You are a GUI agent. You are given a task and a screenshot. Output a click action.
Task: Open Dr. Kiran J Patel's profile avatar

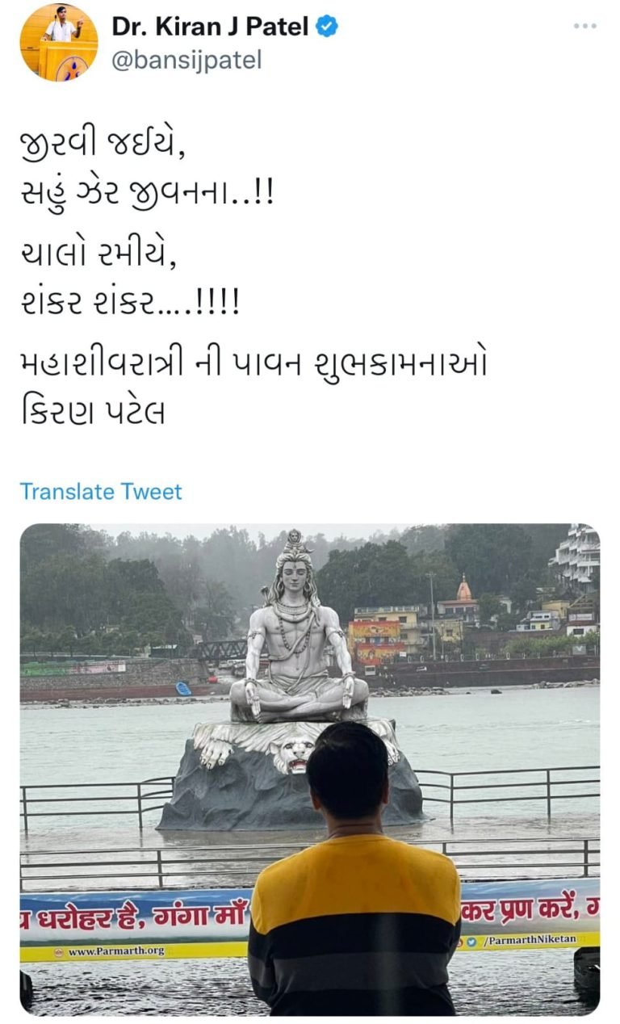click(59, 42)
